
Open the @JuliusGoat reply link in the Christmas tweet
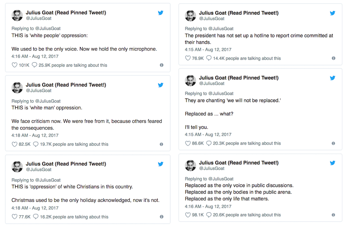pyautogui.click(x=48, y=180)
